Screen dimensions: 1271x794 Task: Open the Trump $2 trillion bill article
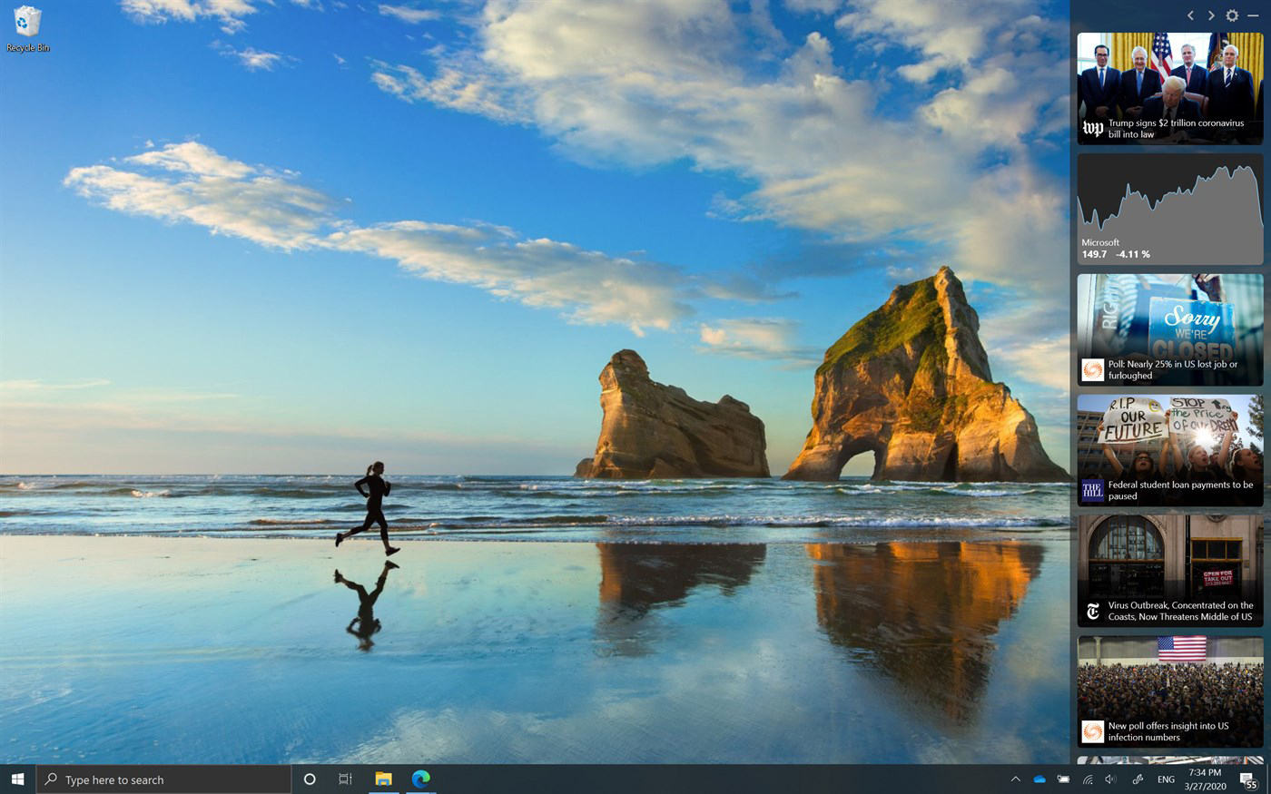pyautogui.click(x=1169, y=88)
